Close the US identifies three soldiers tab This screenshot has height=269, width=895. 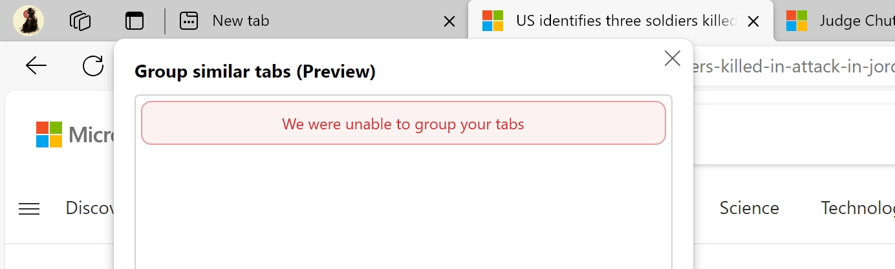pos(753,21)
